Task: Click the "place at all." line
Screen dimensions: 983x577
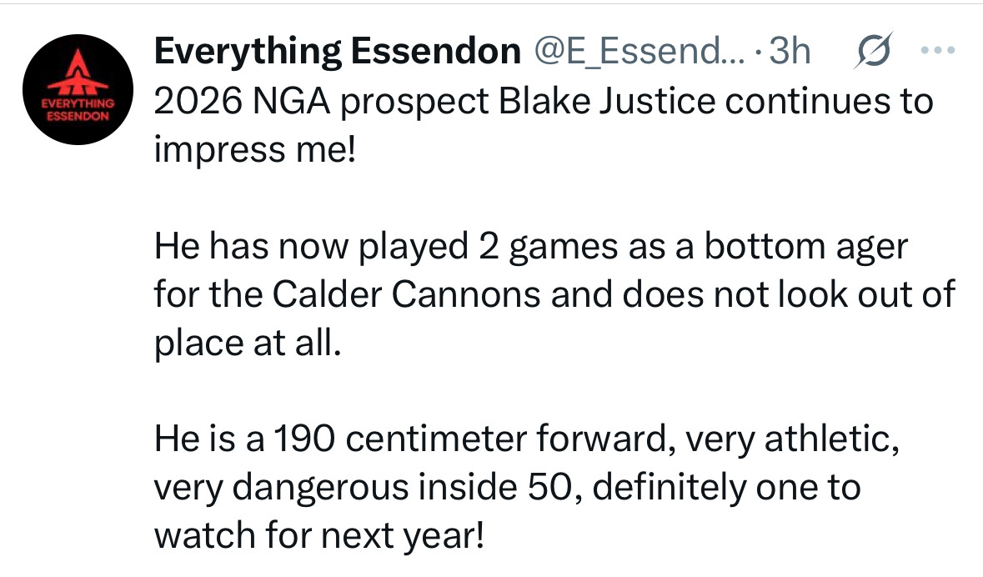Action: pos(248,343)
